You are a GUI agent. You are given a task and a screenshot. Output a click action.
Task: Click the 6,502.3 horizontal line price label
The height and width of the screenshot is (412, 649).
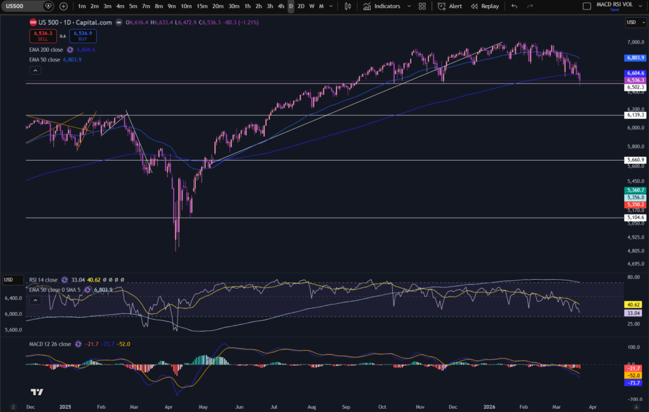(635, 87)
